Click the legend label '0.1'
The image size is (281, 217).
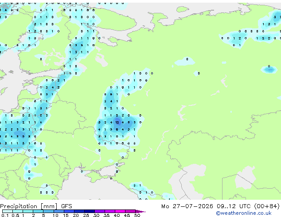5,215
